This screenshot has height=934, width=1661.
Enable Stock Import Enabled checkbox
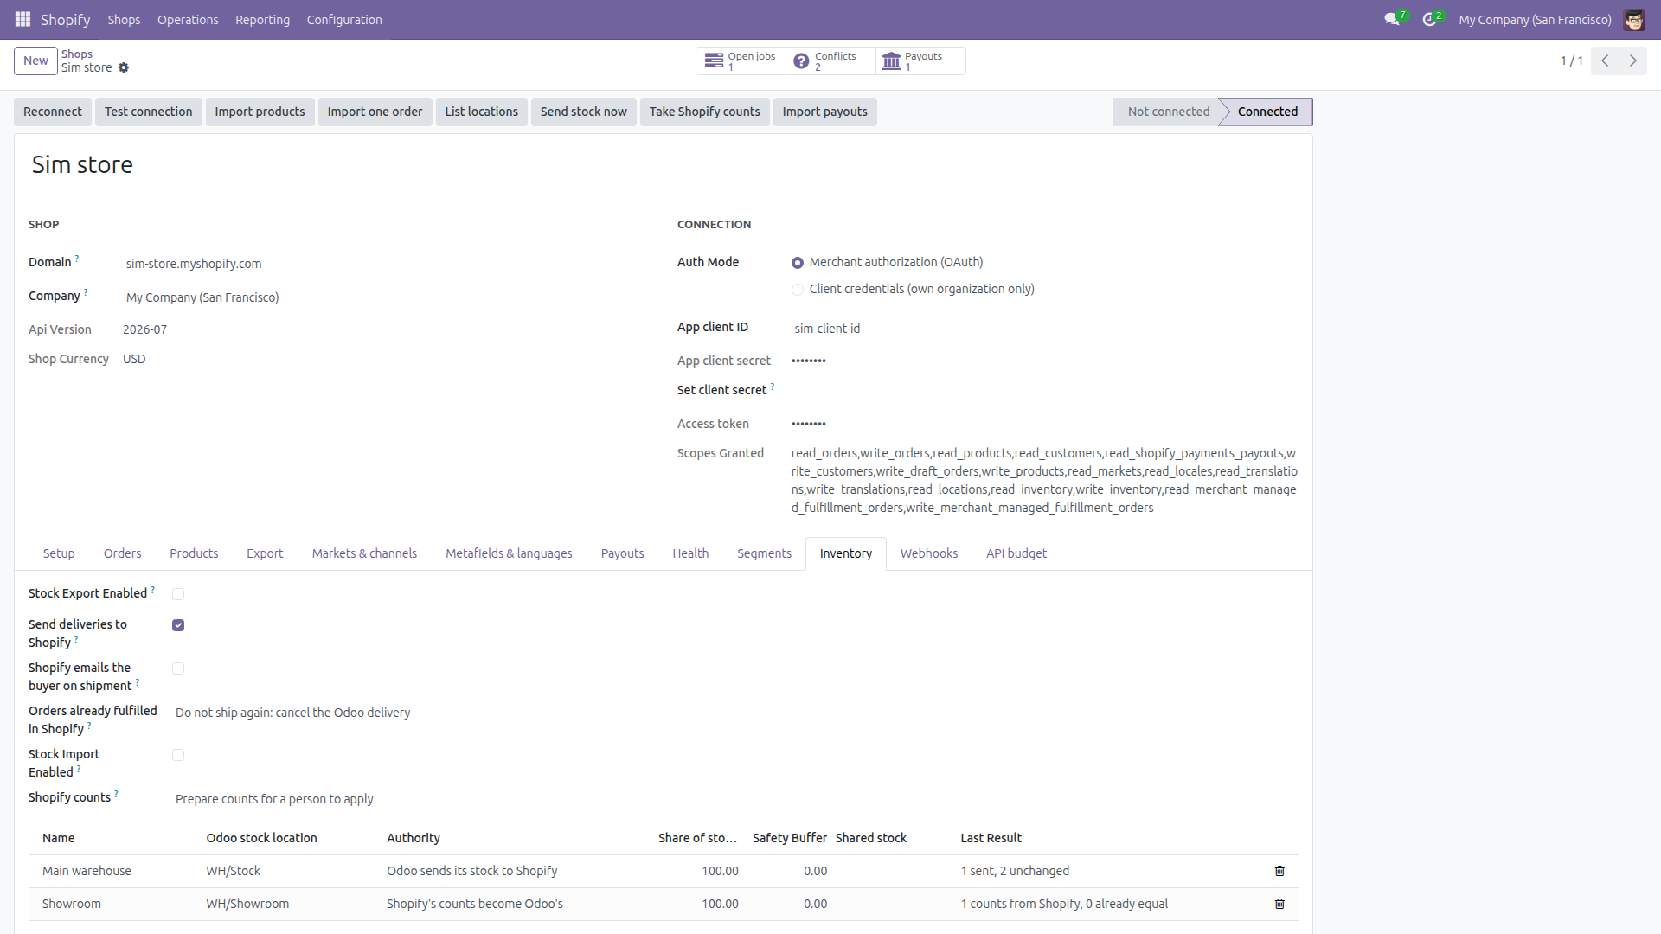pos(178,755)
